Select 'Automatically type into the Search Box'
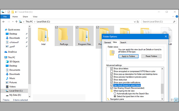 click(x=115, y=94)
